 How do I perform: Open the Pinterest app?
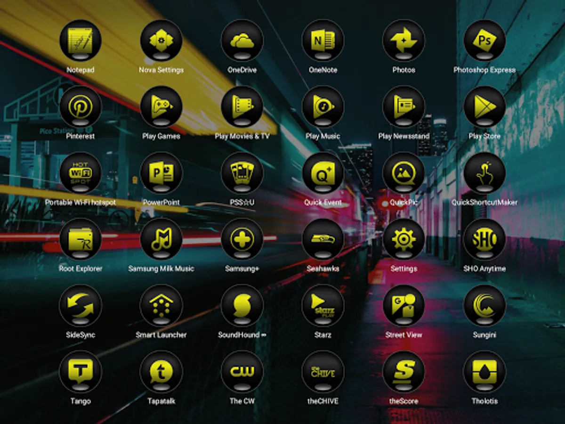(x=81, y=107)
